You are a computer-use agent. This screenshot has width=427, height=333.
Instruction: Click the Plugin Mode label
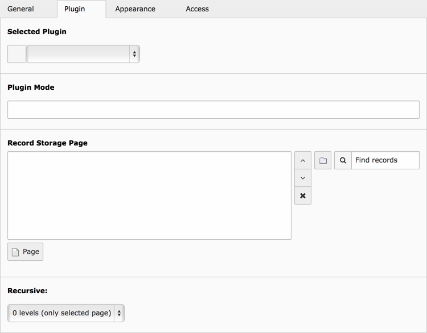tap(31, 88)
